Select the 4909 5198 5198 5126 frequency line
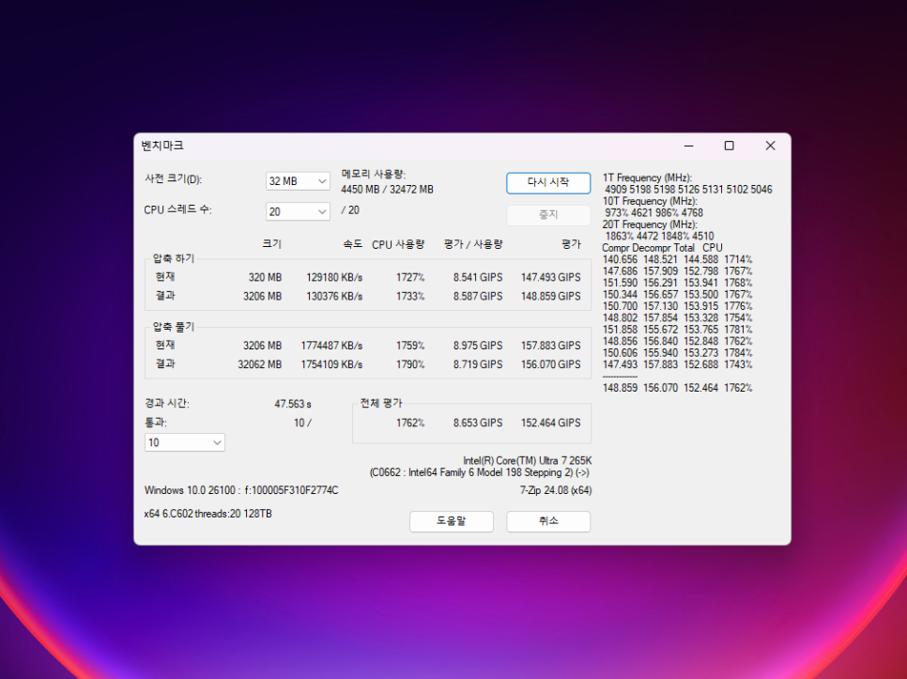The height and width of the screenshot is (679, 907). click(688, 190)
